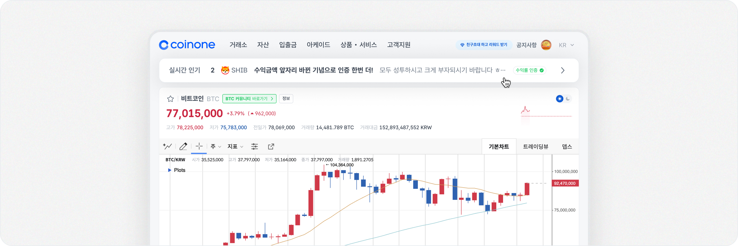738x246 pixels.
Task: Click the 정보 info button
Action: tap(286, 99)
